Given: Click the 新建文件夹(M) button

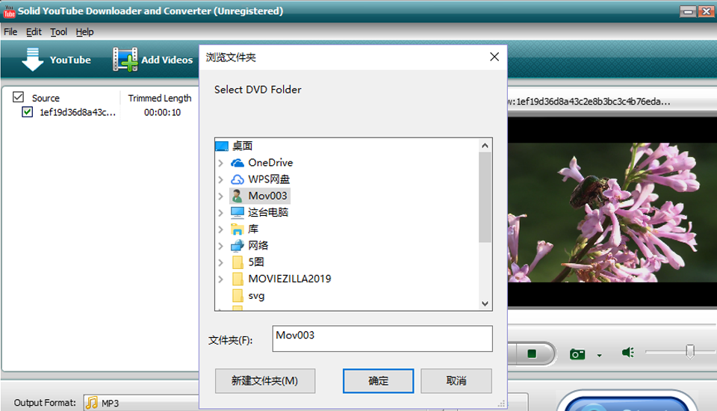Looking at the screenshot, I should (264, 381).
